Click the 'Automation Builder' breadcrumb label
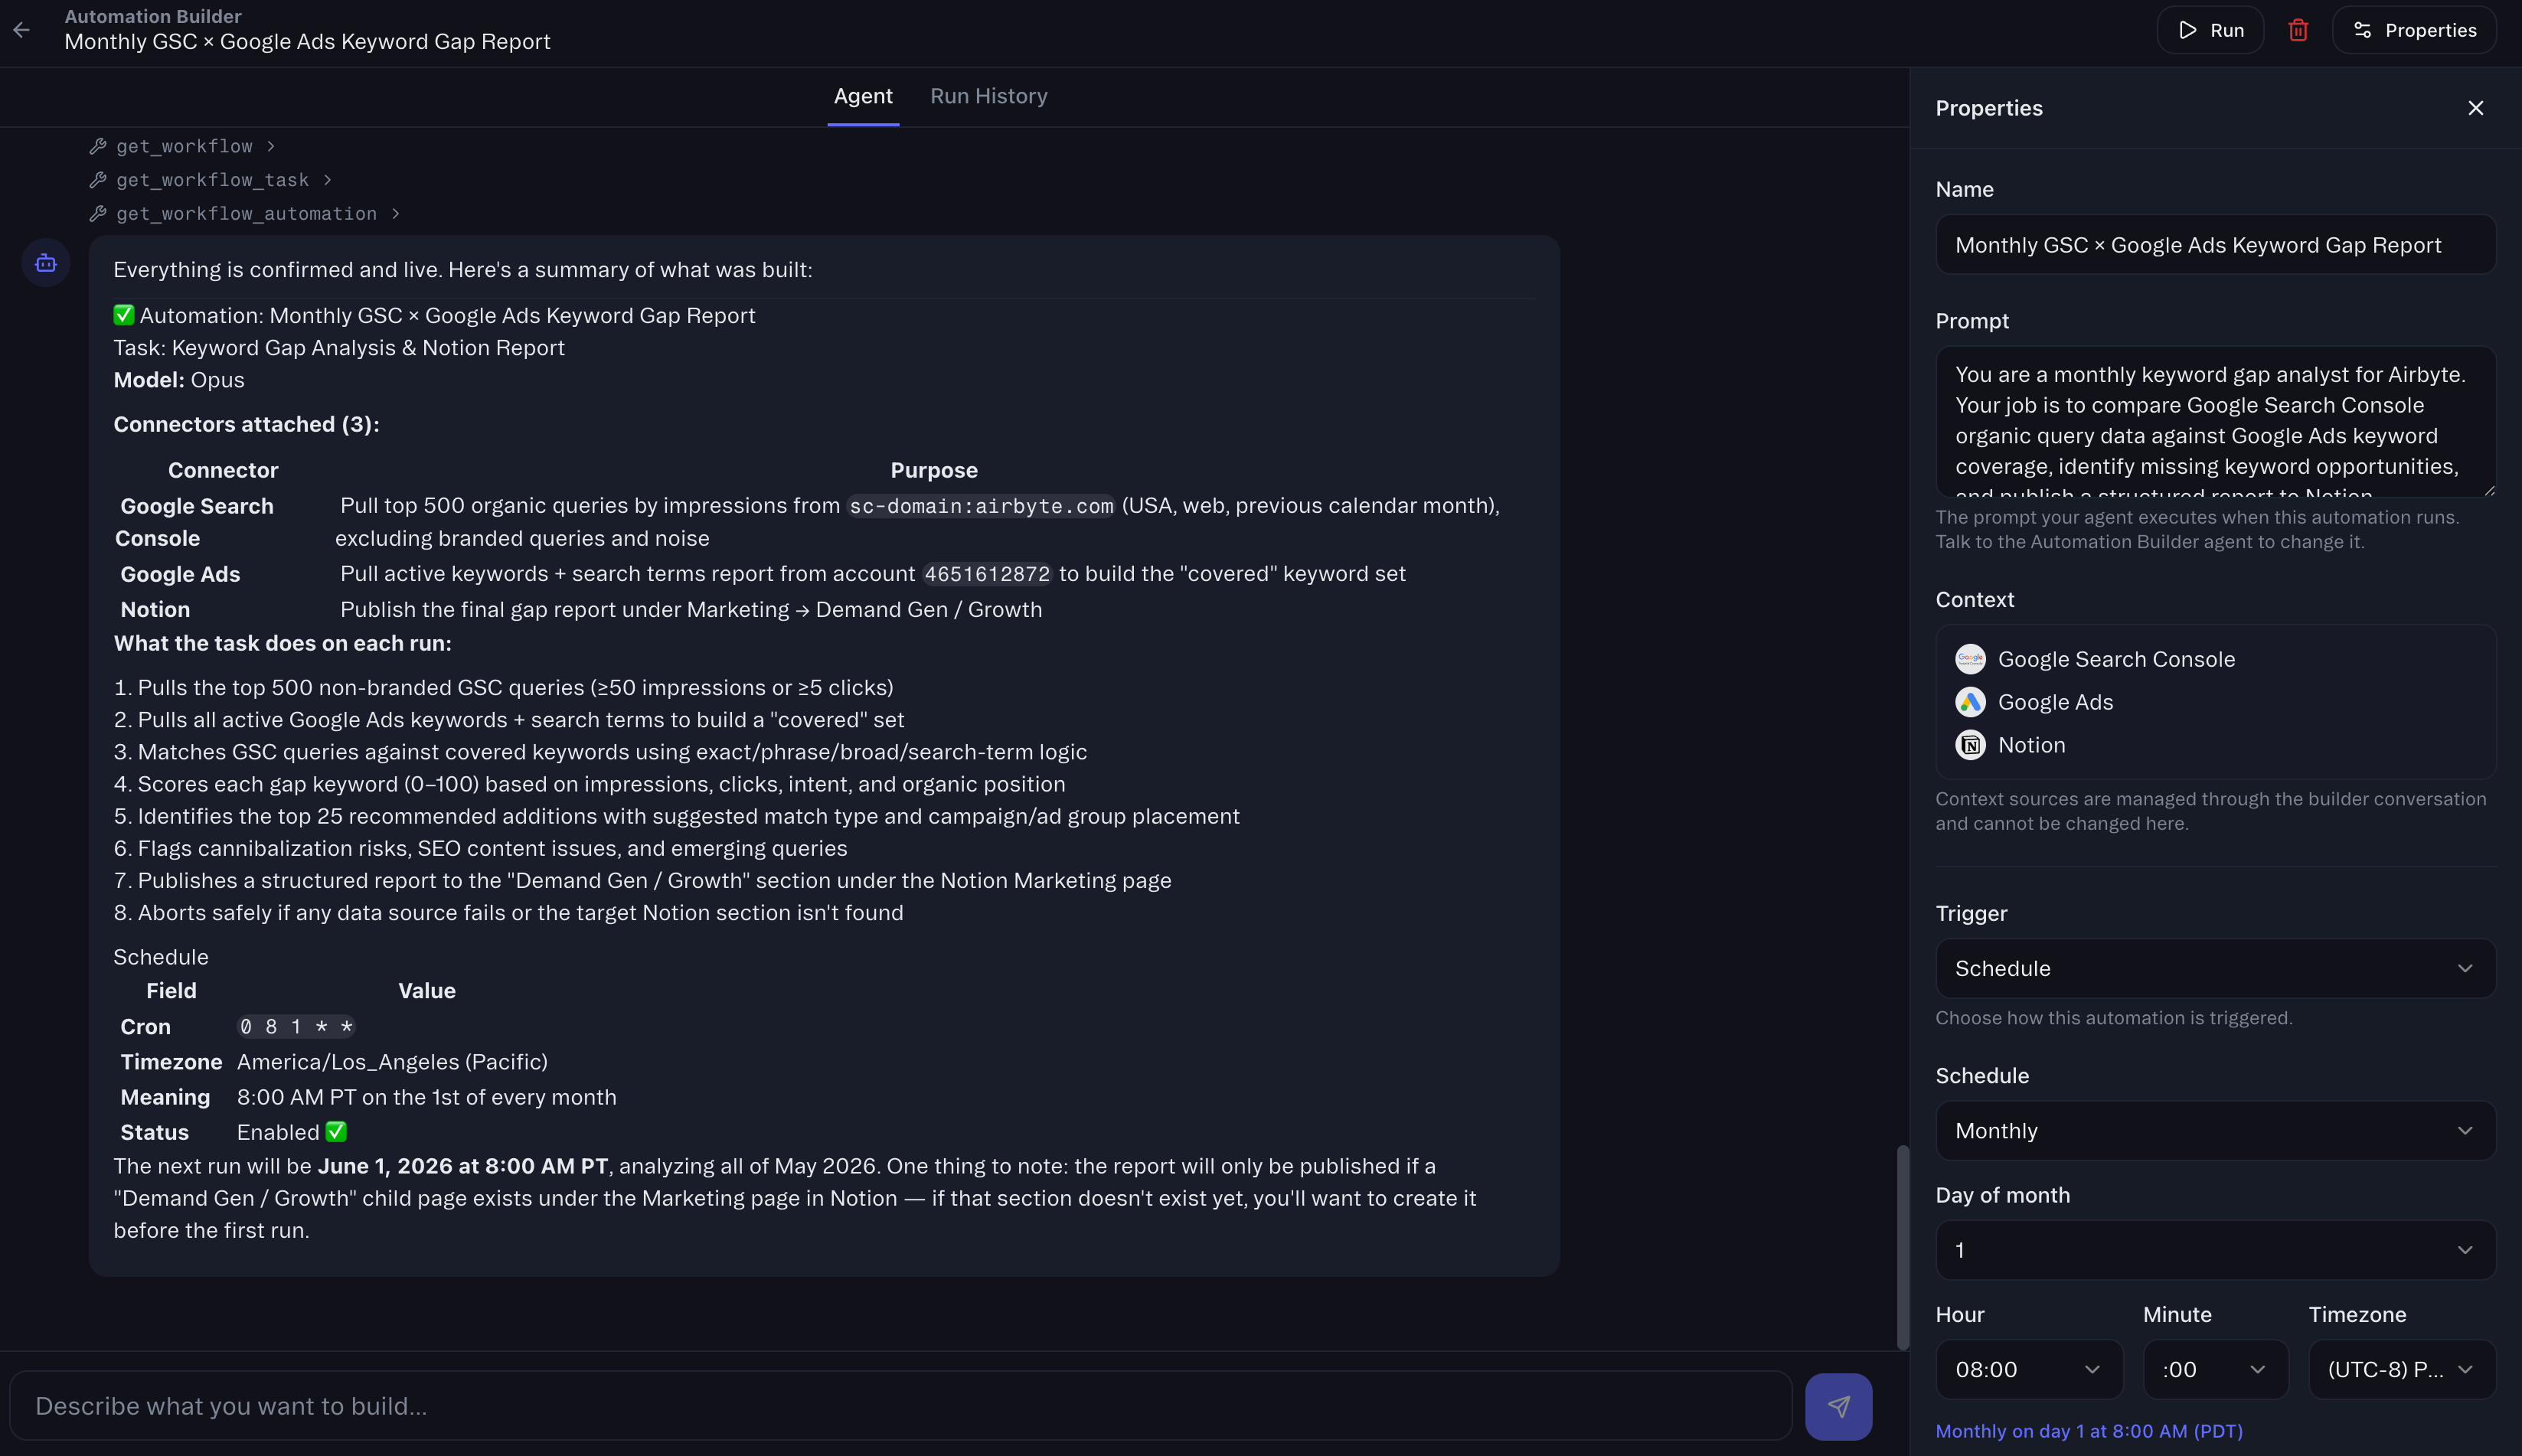 coord(153,16)
